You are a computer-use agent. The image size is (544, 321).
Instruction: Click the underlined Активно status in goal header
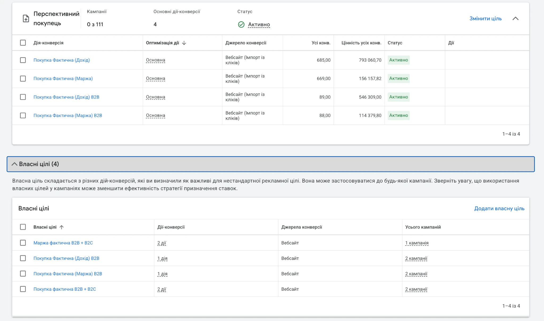259,24
